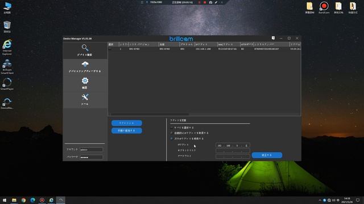The width and height of the screenshot is (364, 204).
Task: Click Device Manager active app in taskbar
Action: click(x=61, y=200)
